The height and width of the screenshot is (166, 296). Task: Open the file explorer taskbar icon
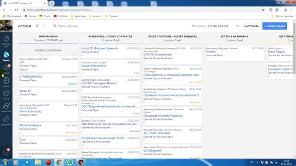click(37, 162)
